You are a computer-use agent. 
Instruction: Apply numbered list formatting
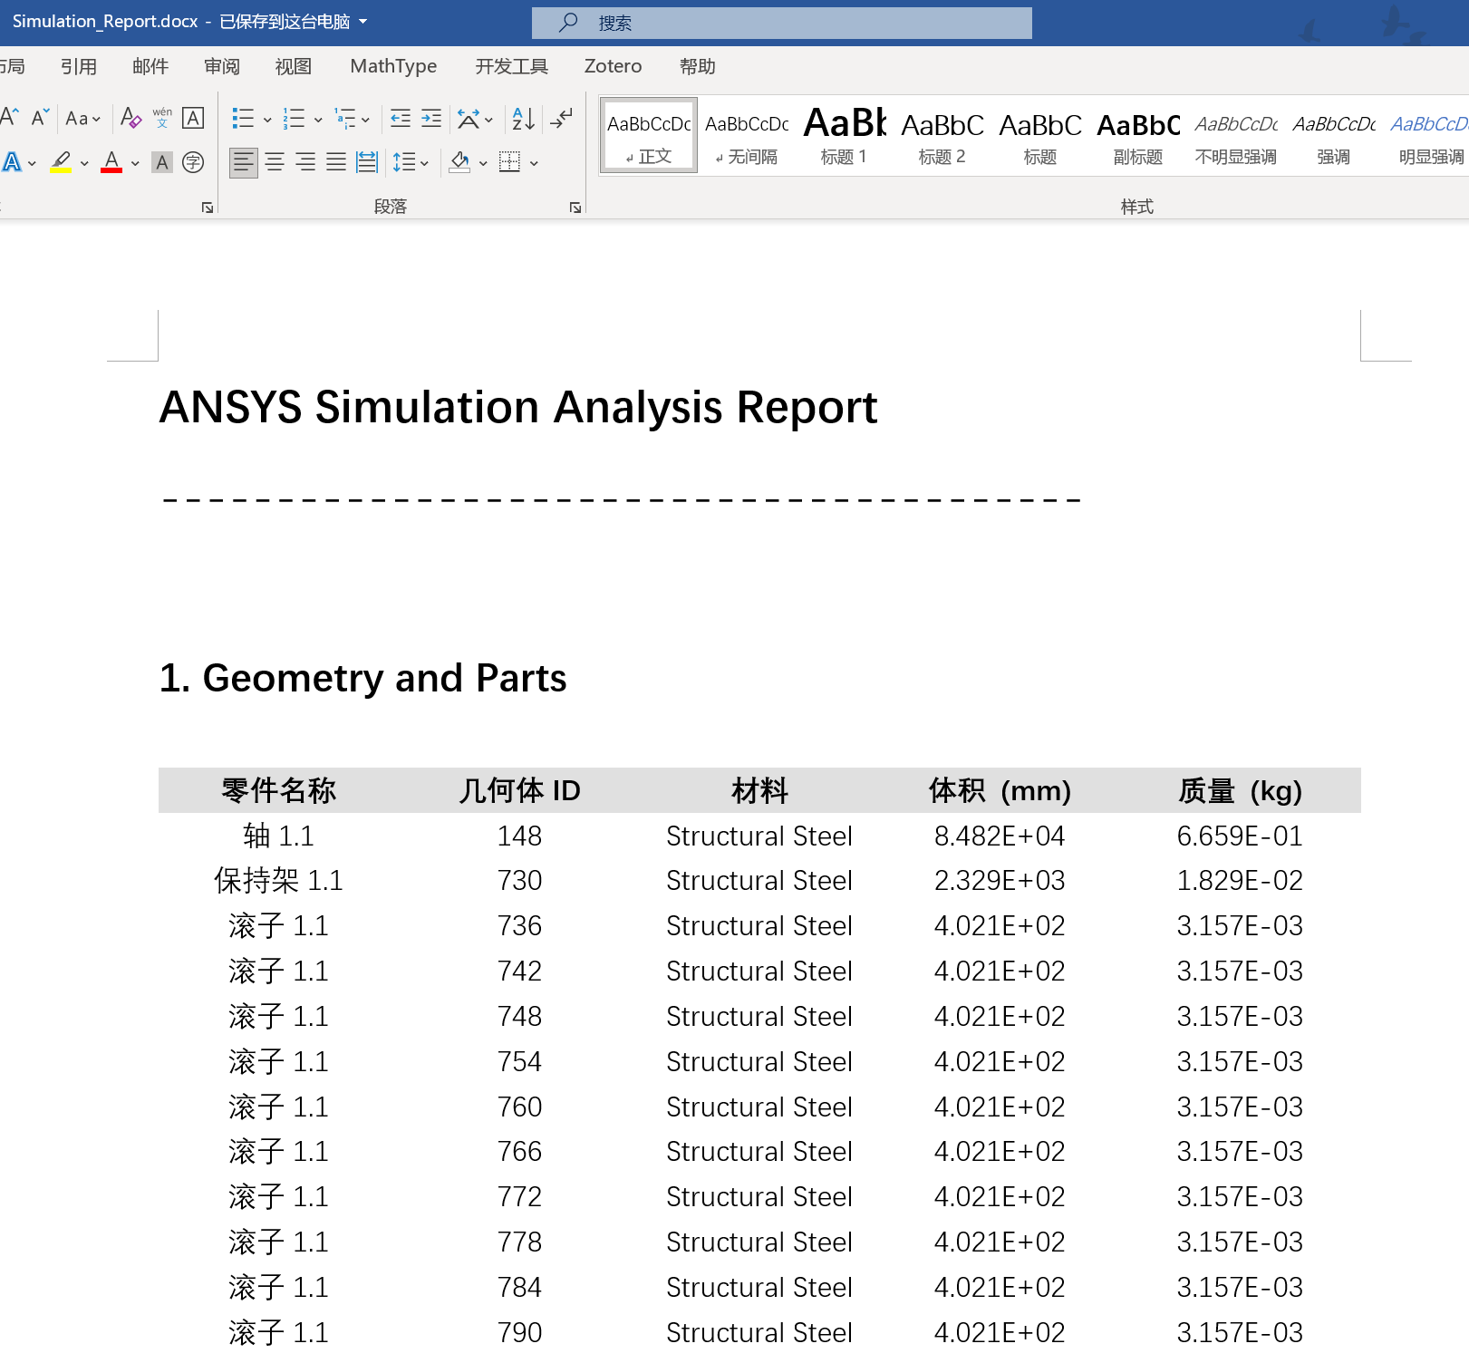[x=294, y=118]
